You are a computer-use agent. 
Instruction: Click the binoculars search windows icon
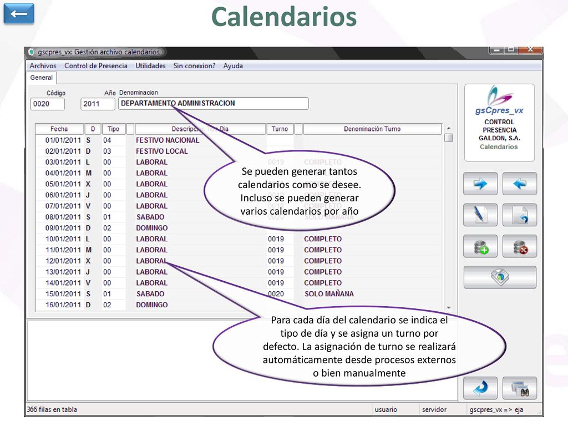(519, 388)
